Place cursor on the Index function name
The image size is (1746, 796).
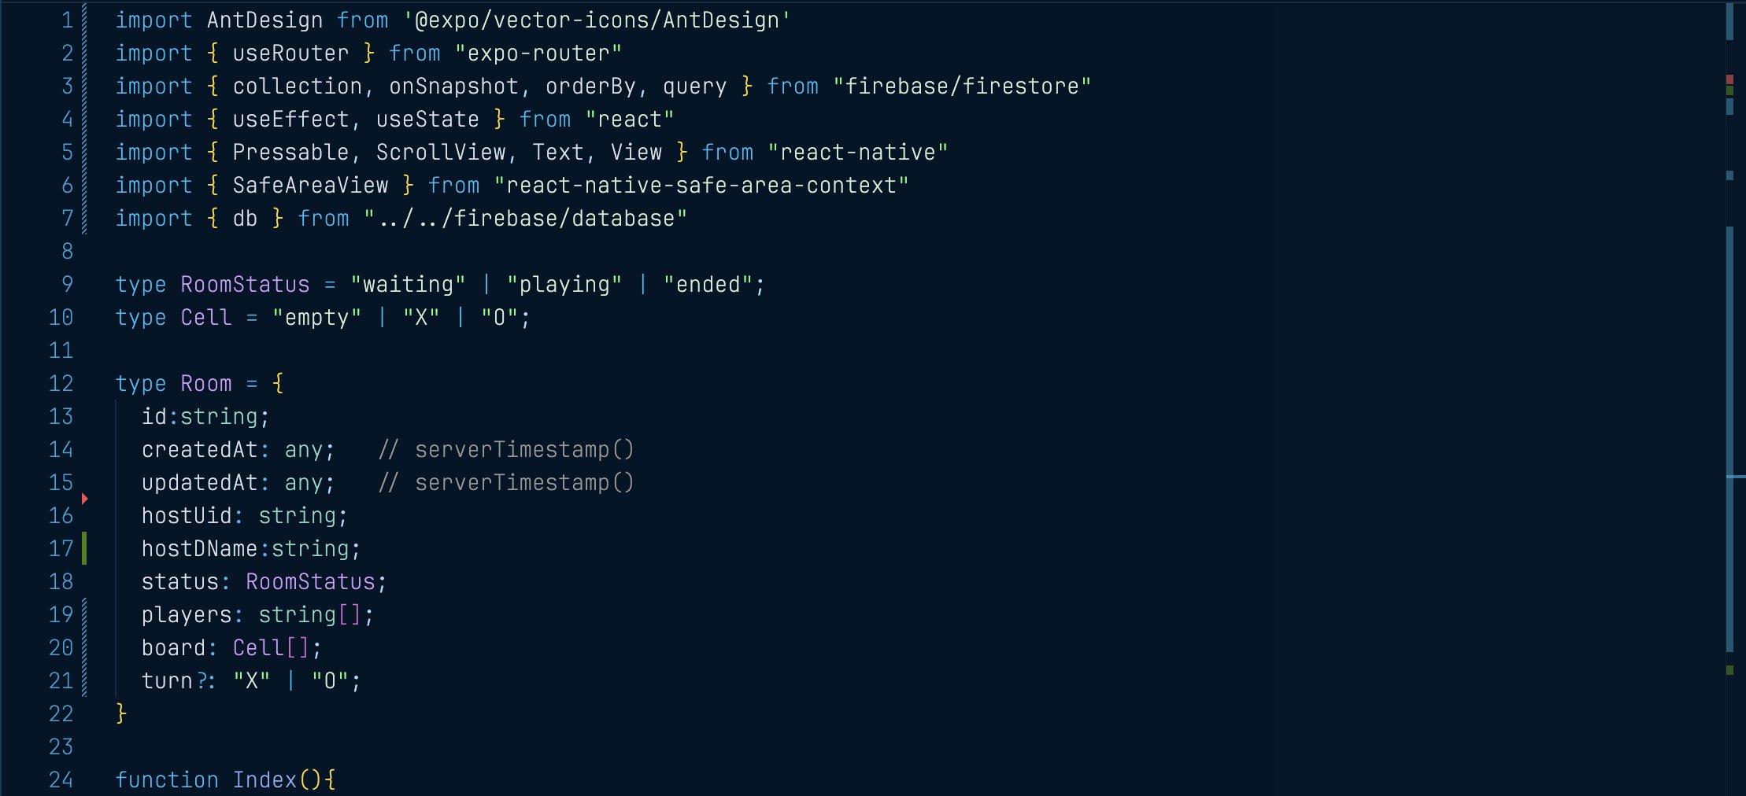coord(264,779)
